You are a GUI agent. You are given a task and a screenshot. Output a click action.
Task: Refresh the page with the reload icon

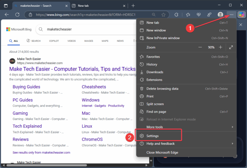tap(17, 14)
